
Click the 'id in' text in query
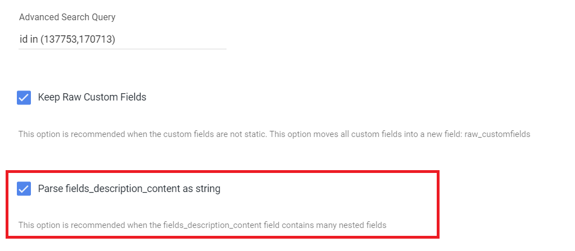[x=28, y=39]
